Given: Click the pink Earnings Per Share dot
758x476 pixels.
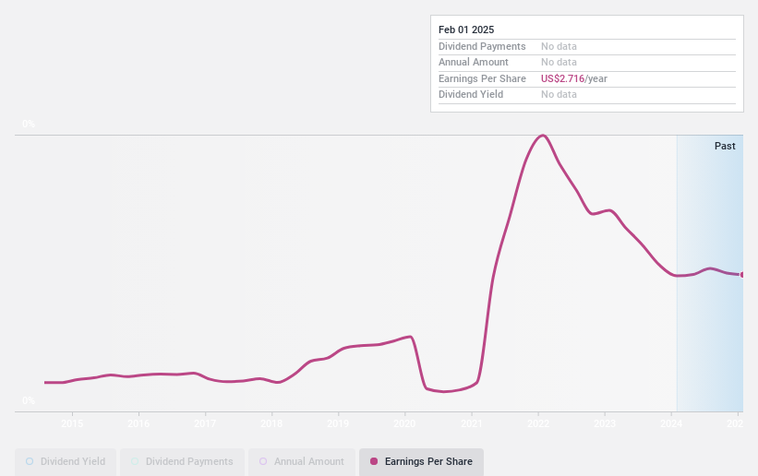Looking at the screenshot, I should coord(374,461).
